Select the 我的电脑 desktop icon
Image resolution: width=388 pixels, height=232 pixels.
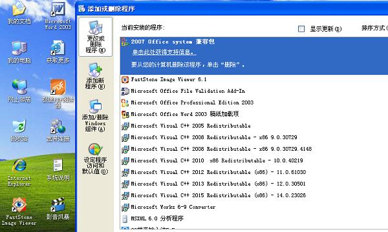(x=19, y=52)
